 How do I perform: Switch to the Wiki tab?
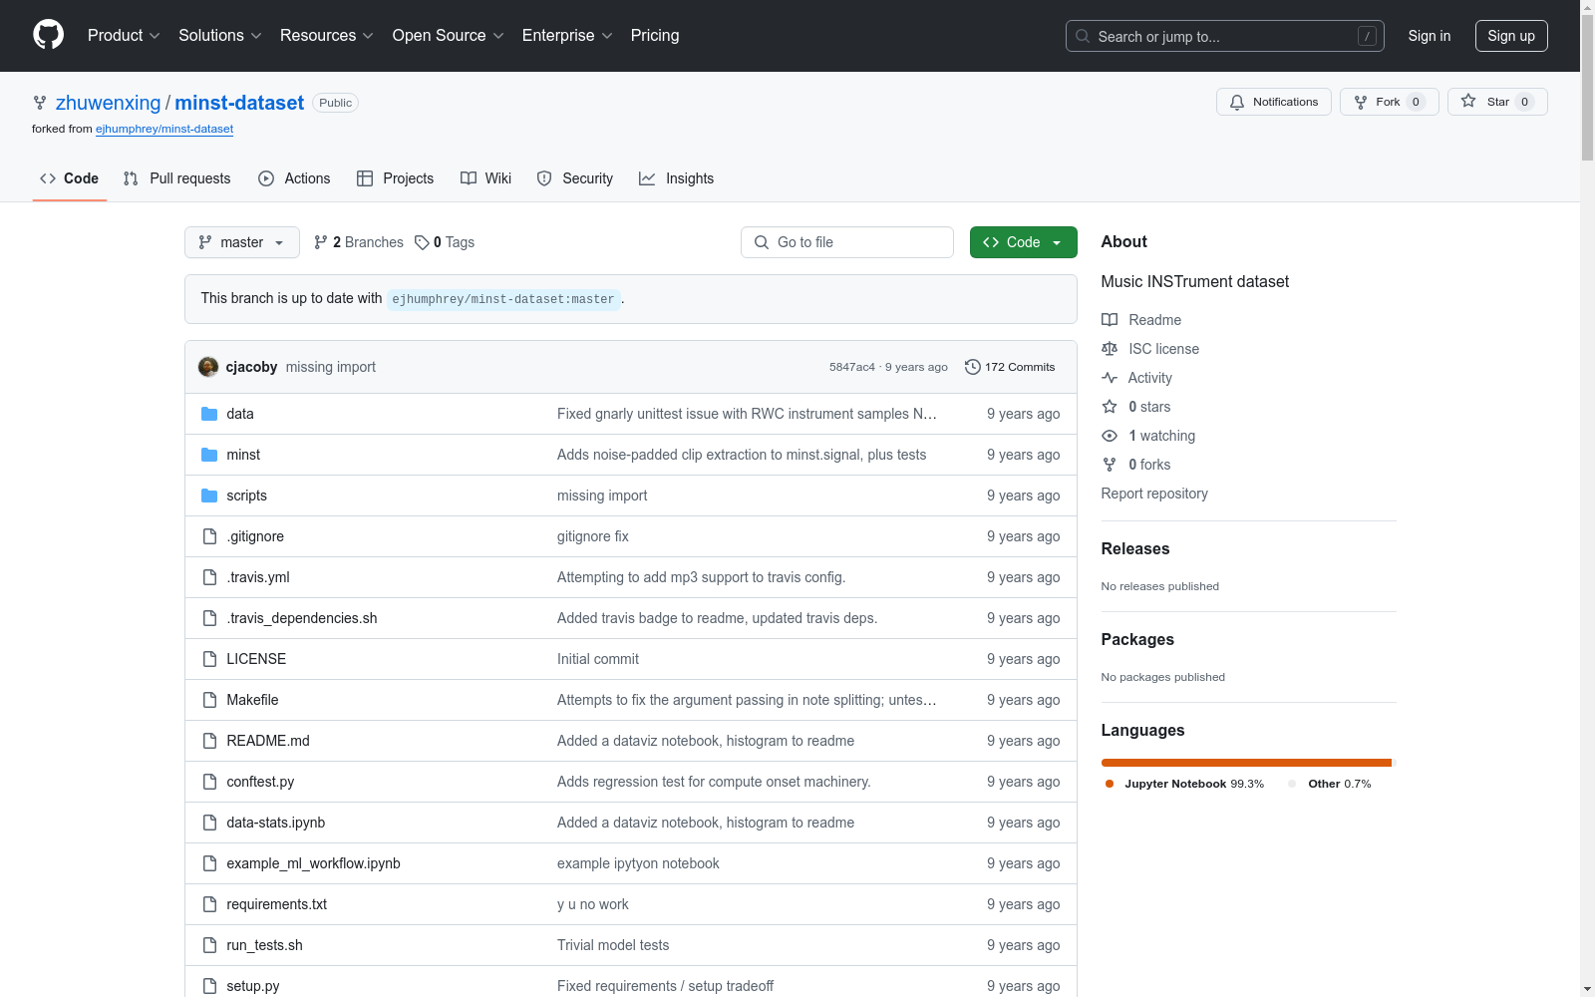coord(485,178)
